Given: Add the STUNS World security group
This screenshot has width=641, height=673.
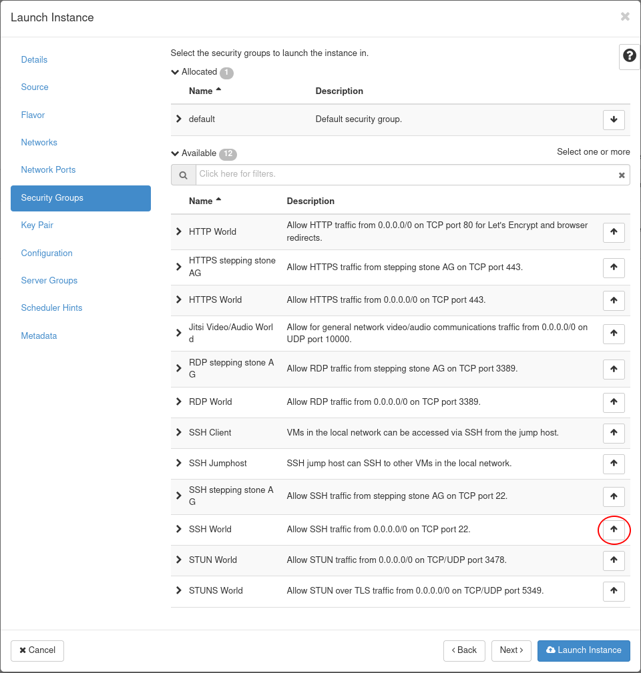Looking at the screenshot, I should [614, 591].
